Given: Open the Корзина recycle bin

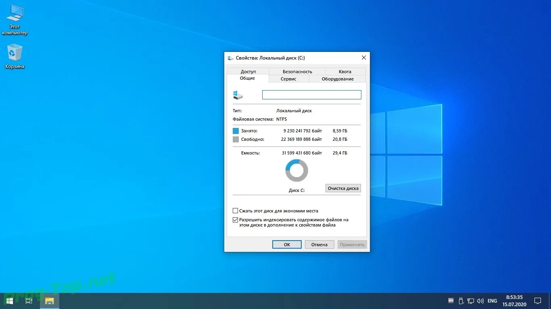Looking at the screenshot, I should coord(15,52).
